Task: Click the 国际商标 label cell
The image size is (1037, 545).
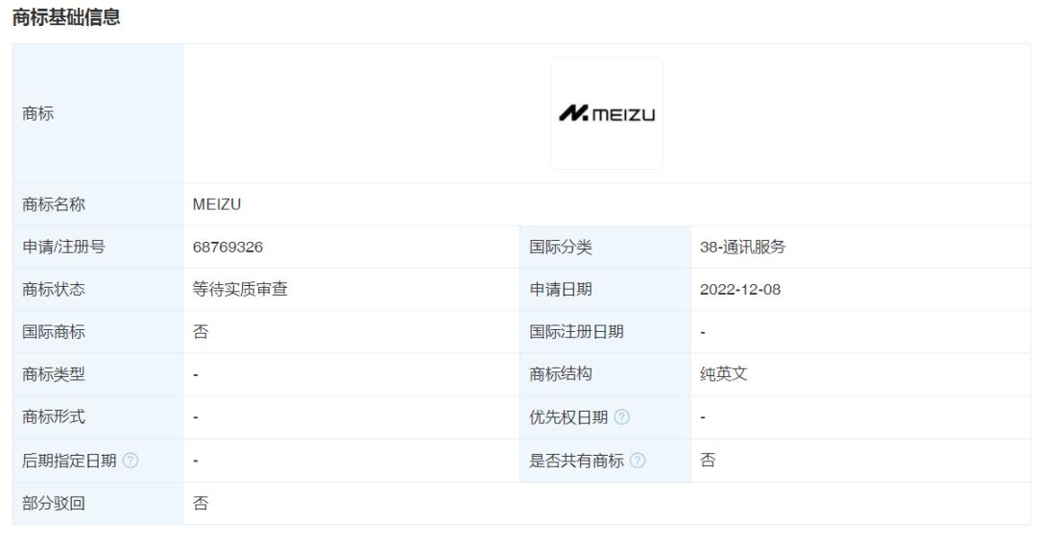Action: coord(98,332)
